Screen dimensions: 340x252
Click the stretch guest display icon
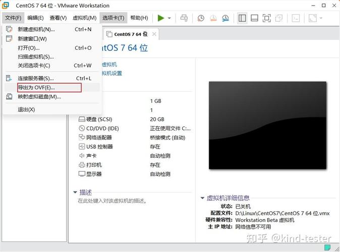(312, 18)
